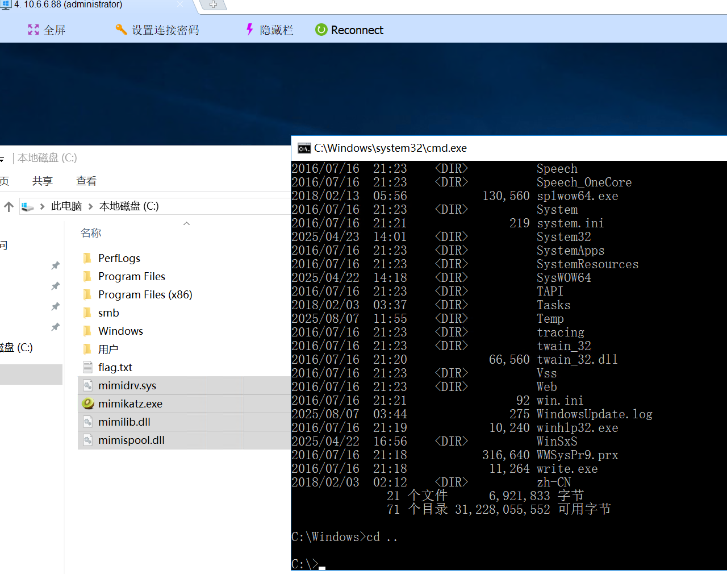Click the fourth quick-access pin icon
This screenshot has height=574, width=727.
click(x=55, y=327)
